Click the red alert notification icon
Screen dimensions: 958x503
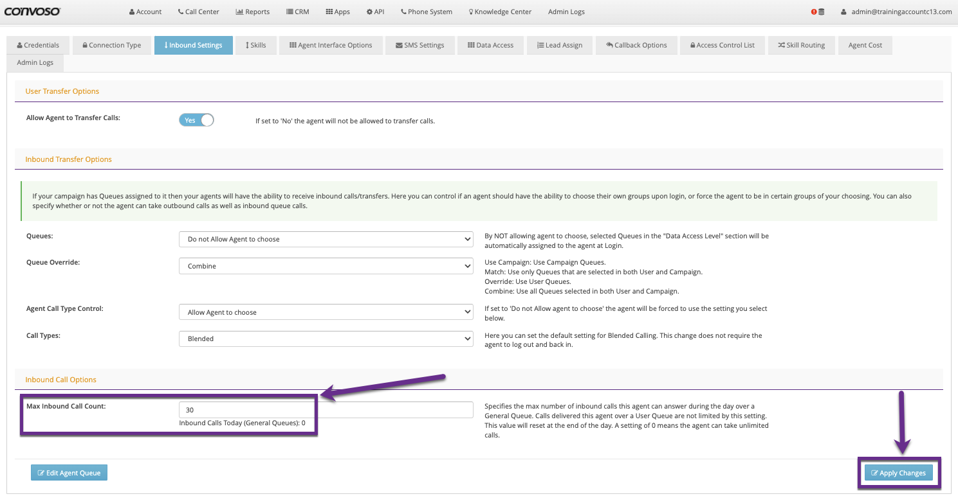814,12
